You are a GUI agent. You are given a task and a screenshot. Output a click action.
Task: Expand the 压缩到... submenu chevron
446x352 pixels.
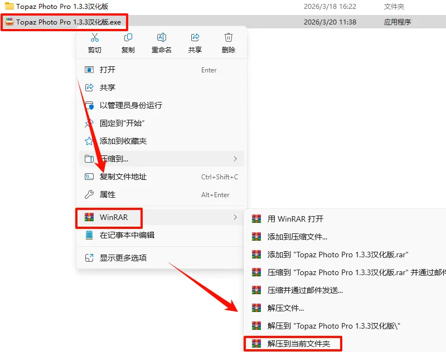click(235, 159)
